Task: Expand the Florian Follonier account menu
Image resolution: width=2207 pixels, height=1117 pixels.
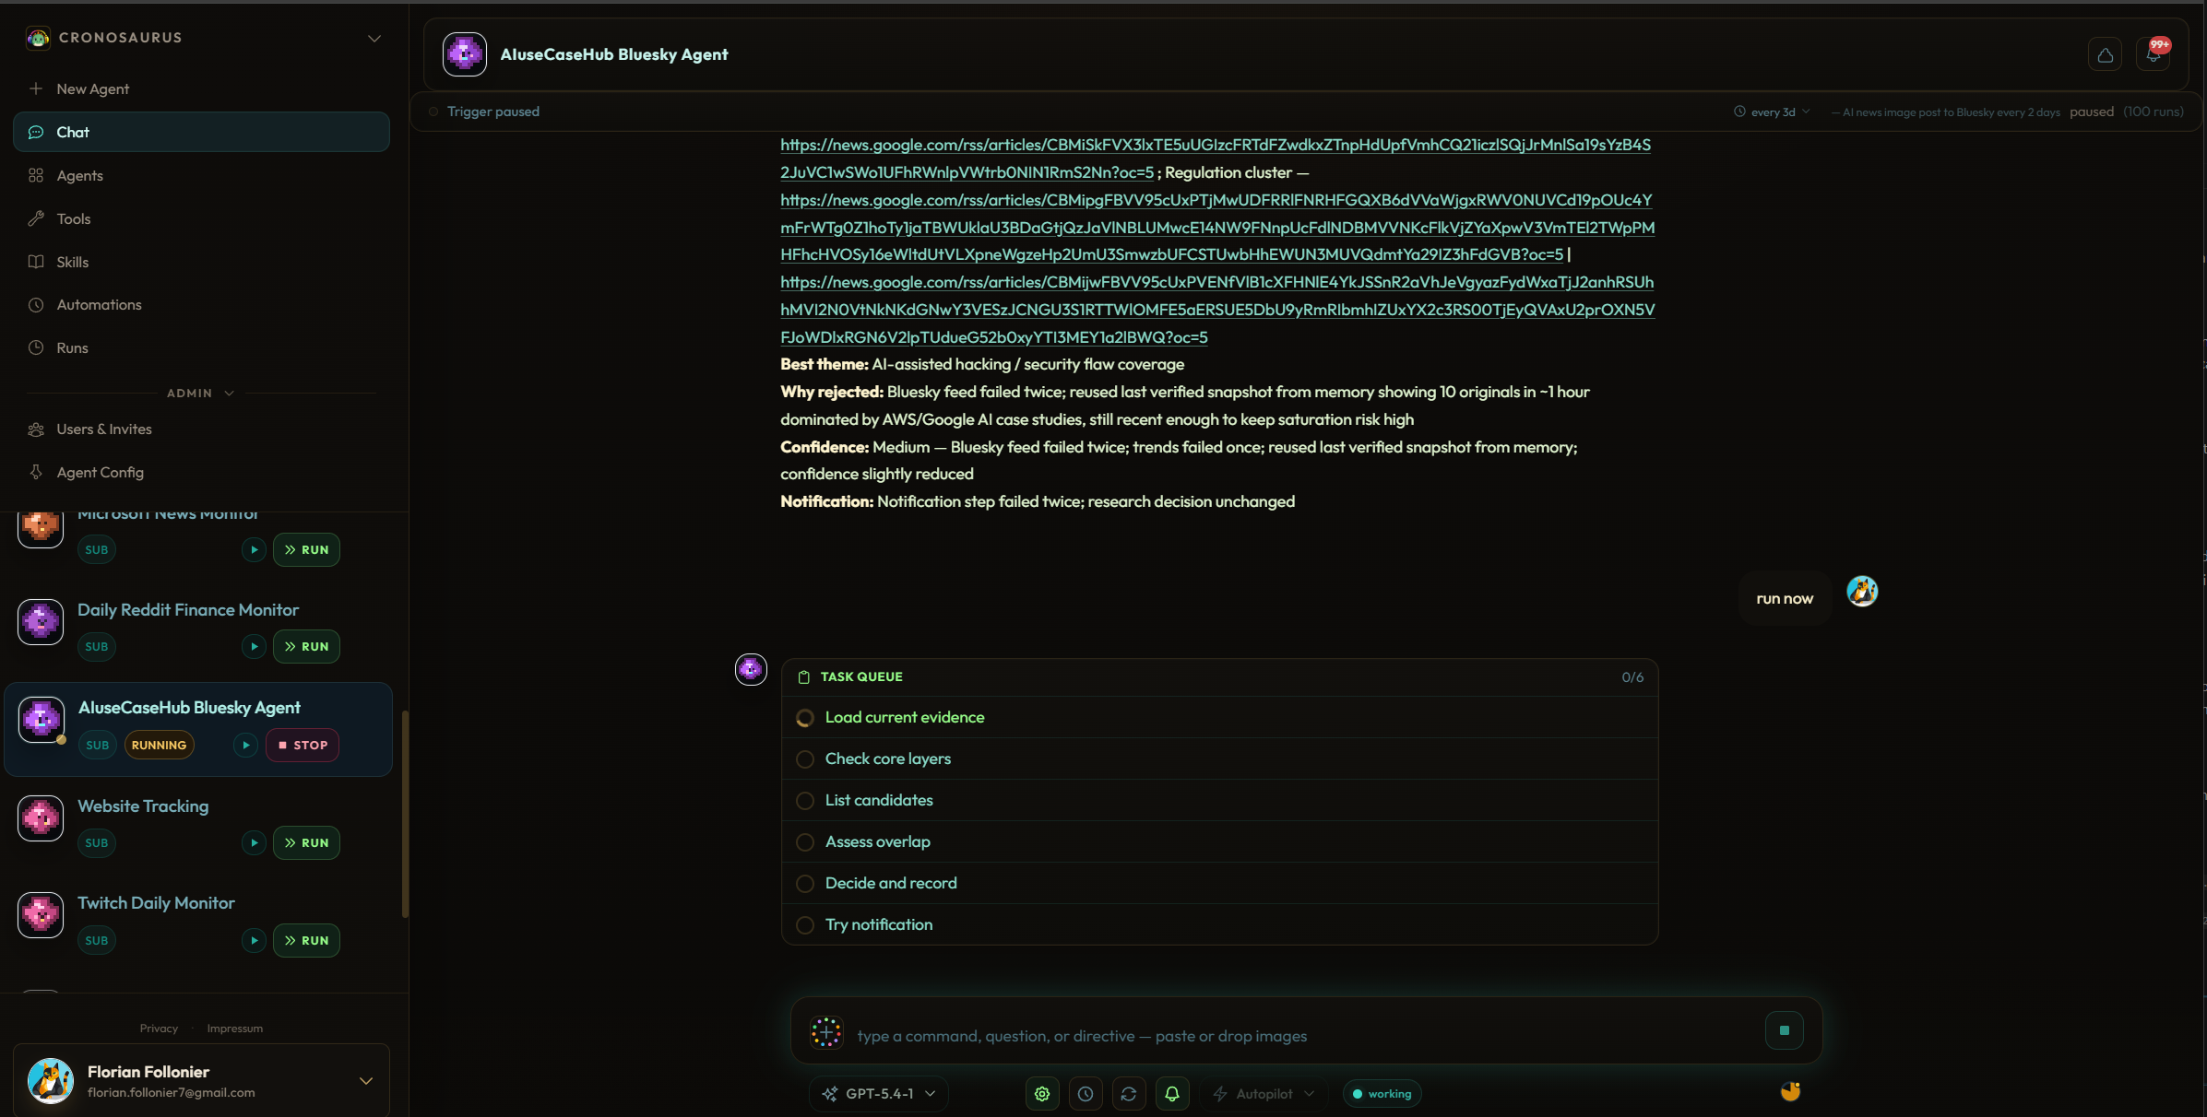Action: (x=366, y=1081)
